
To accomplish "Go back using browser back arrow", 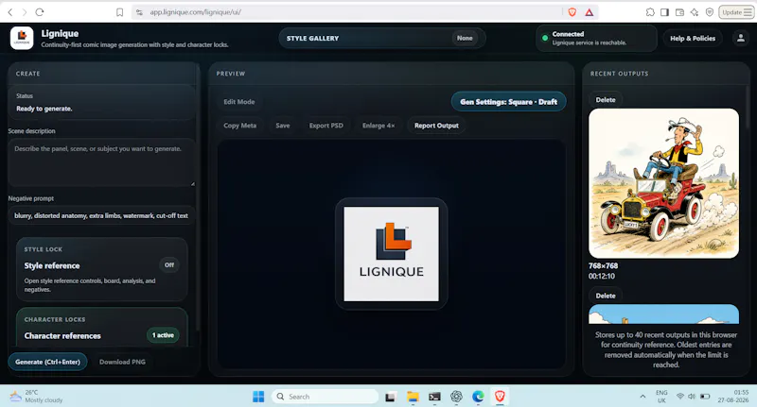I will pos(10,12).
